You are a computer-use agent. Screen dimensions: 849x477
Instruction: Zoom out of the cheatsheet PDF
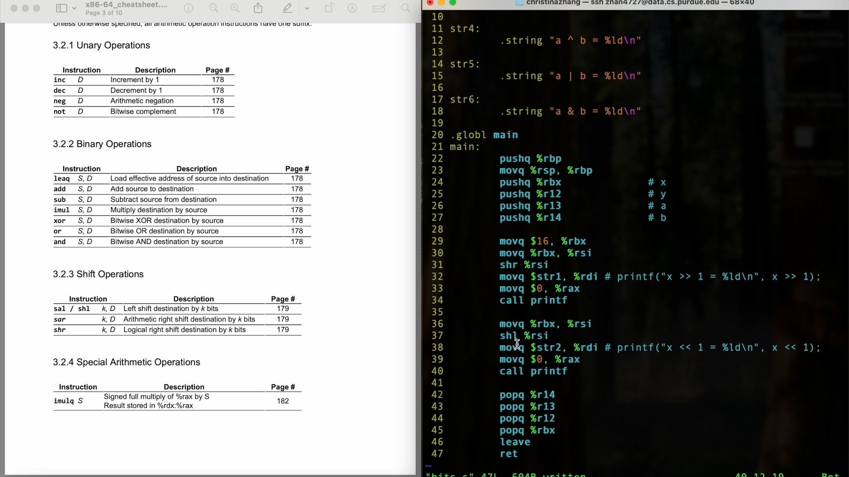[x=214, y=8]
